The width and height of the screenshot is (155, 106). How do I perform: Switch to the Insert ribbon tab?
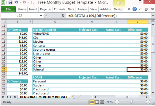[x=33, y=9]
